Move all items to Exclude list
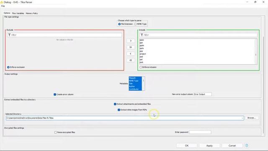Screen dimensions: 268x151 [x=131, y=60]
